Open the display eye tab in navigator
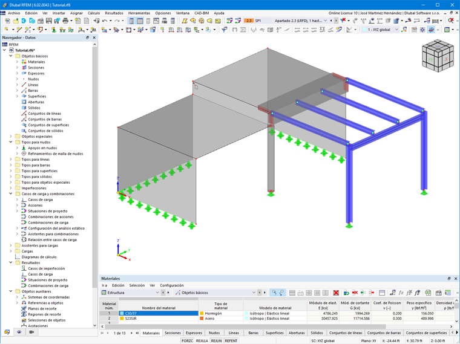 coord(19,332)
